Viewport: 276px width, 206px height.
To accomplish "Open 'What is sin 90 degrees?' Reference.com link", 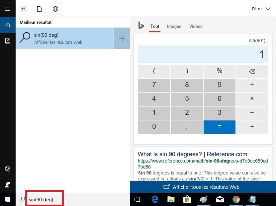I will coord(192,154).
